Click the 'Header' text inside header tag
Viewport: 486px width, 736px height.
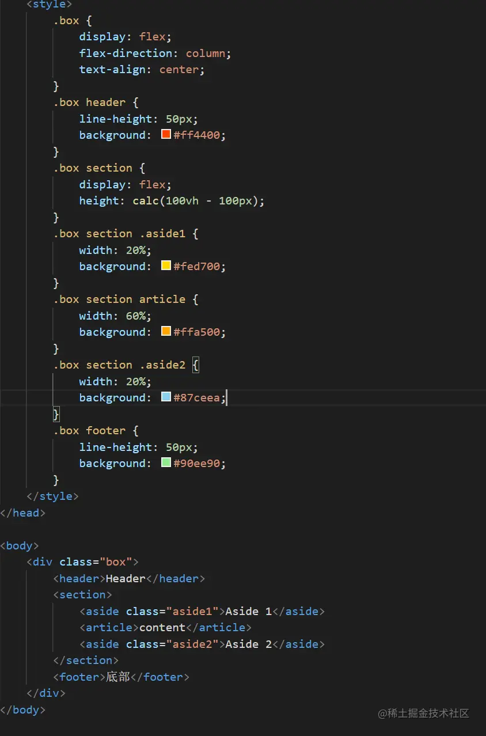tap(126, 578)
